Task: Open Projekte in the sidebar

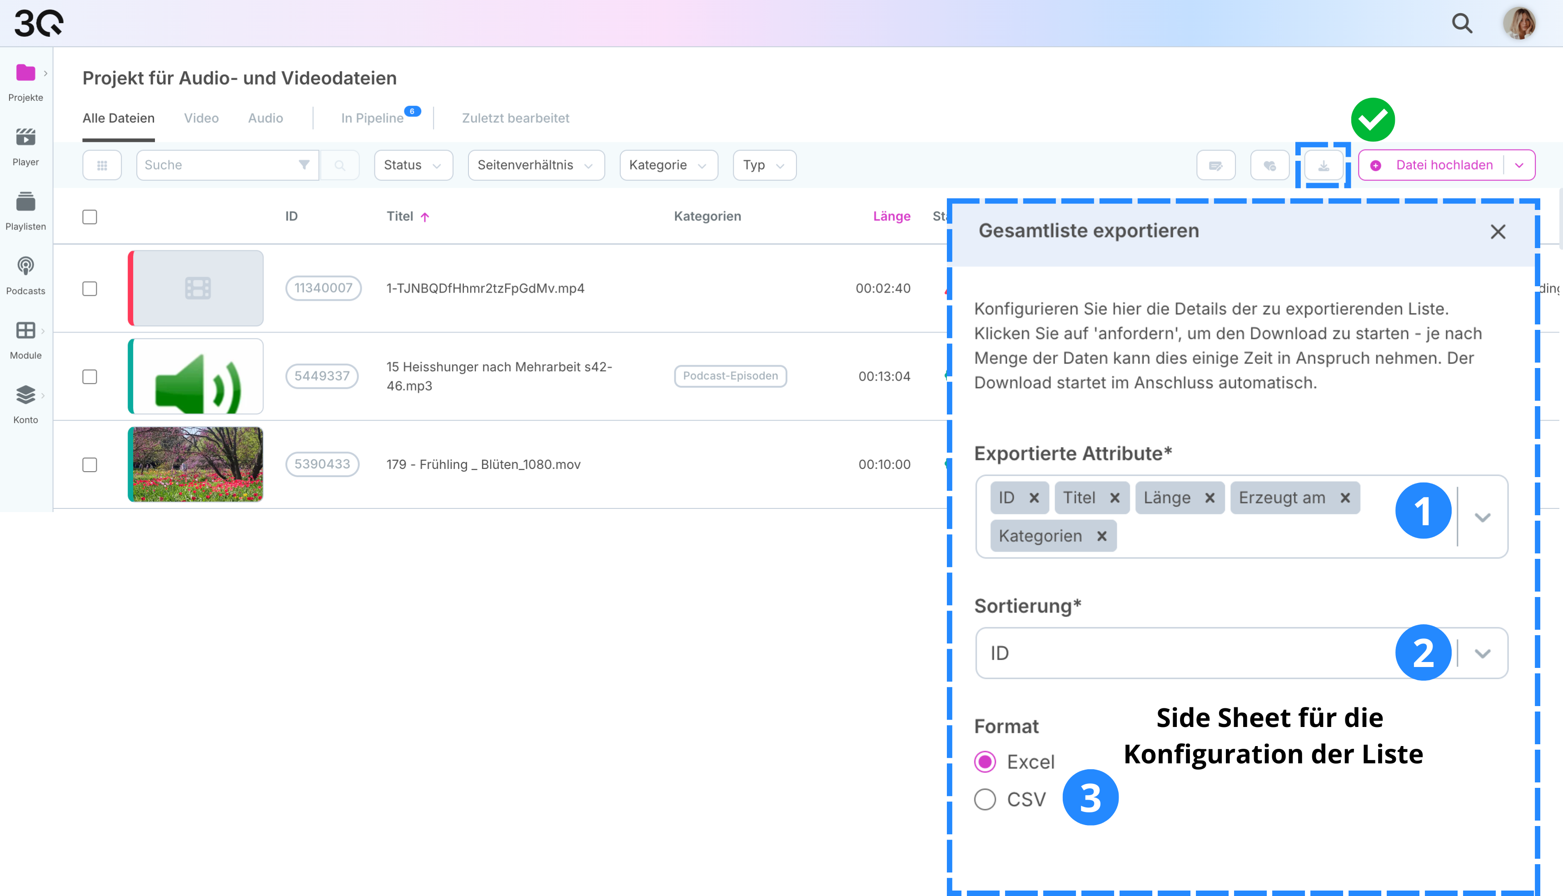Action: point(25,73)
